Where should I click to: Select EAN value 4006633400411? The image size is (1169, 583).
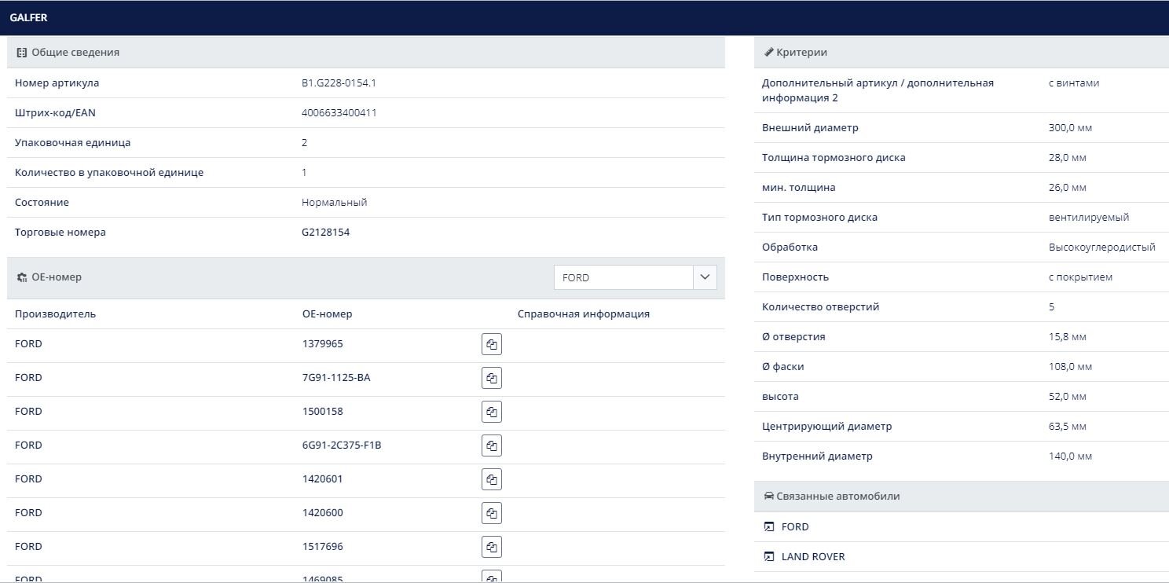tap(339, 112)
